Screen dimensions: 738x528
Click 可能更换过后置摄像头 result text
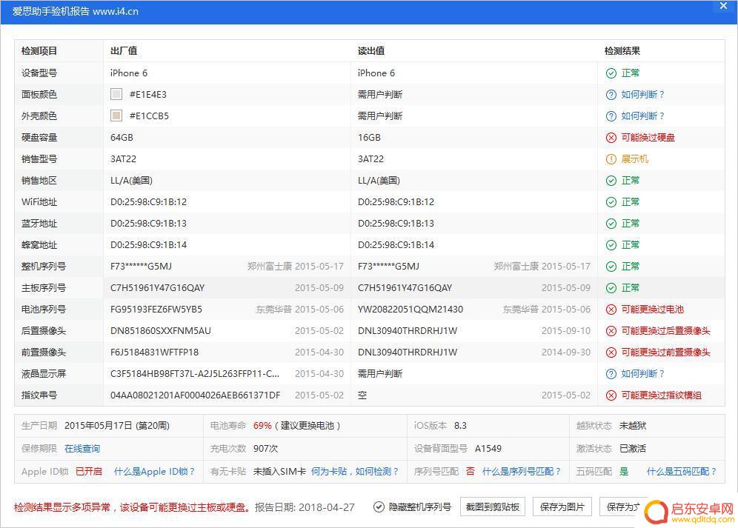coord(665,331)
